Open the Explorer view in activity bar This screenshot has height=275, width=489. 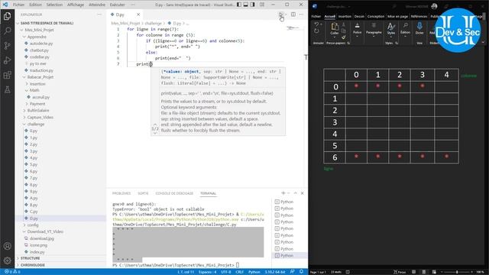[7, 16]
